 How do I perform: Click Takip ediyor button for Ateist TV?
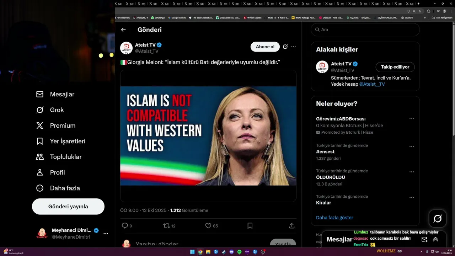[x=395, y=67]
